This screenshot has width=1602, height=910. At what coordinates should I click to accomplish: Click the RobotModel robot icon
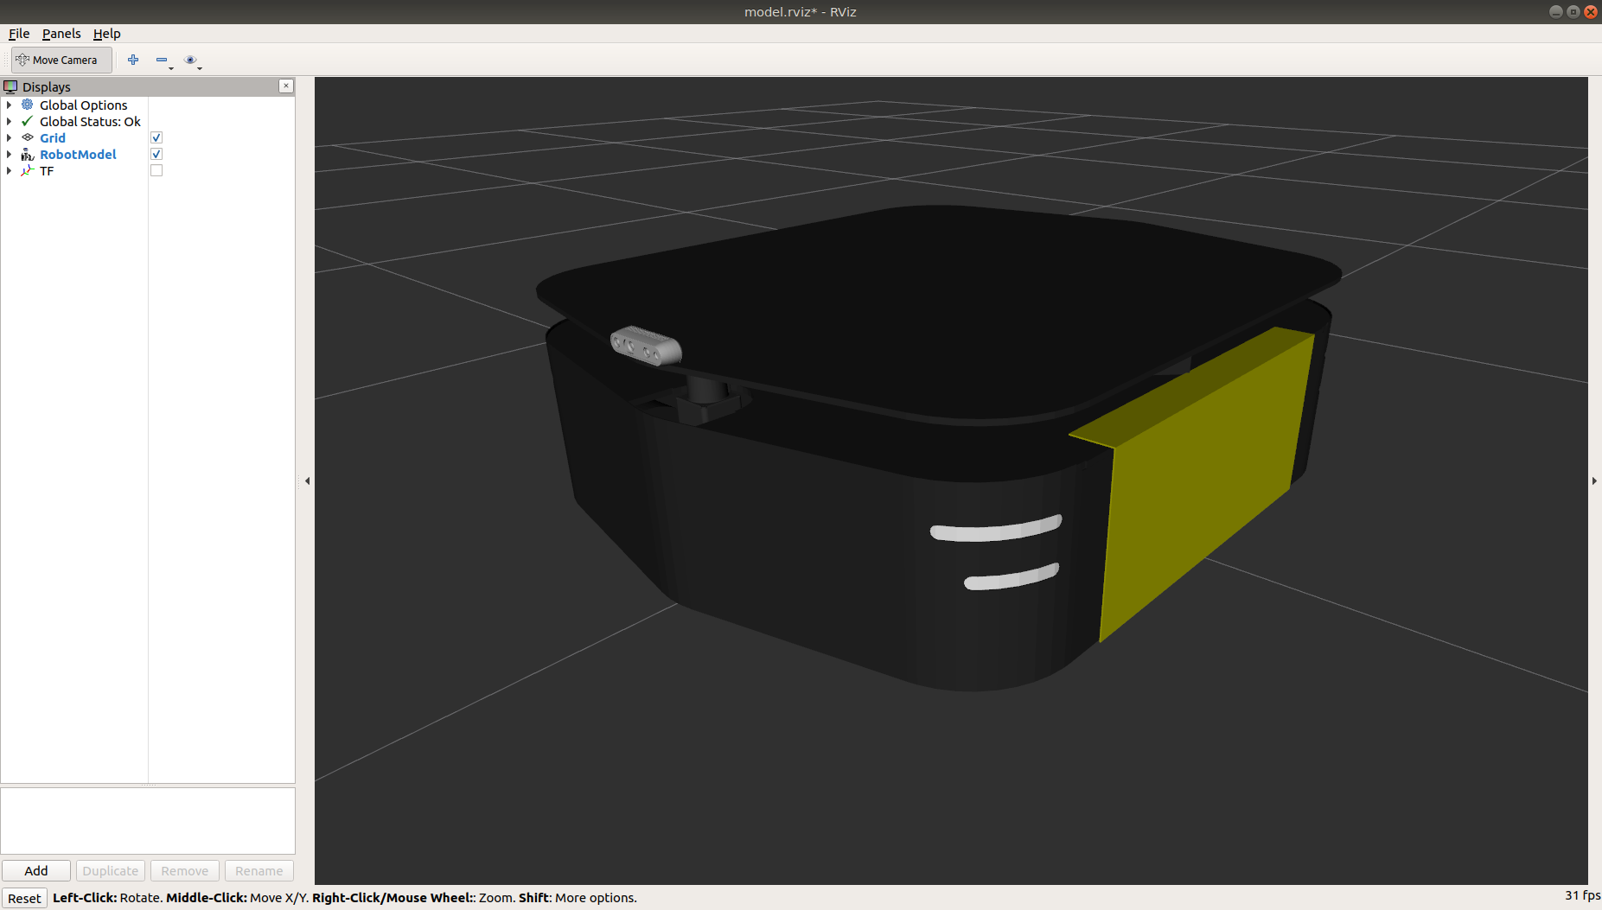click(28, 155)
